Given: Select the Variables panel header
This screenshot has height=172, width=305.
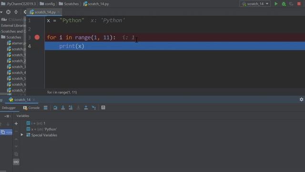Looking at the screenshot, I should tap(23, 116).
